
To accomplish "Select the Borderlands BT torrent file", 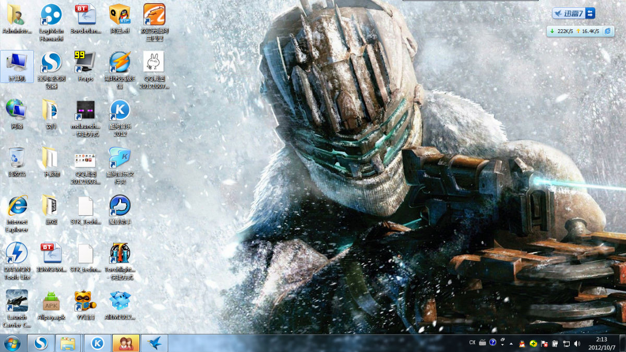I will [x=86, y=19].
